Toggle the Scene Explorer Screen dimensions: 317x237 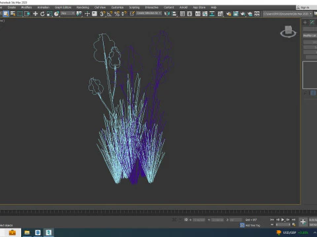click(182, 14)
